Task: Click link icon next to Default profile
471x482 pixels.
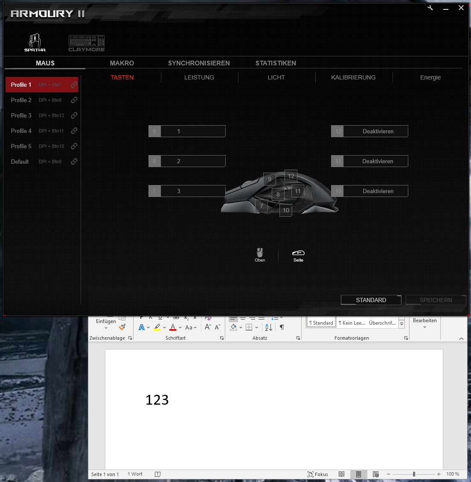Action: pyautogui.click(x=74, y=162)
